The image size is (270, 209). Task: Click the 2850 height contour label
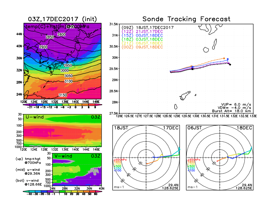(50, 37)
